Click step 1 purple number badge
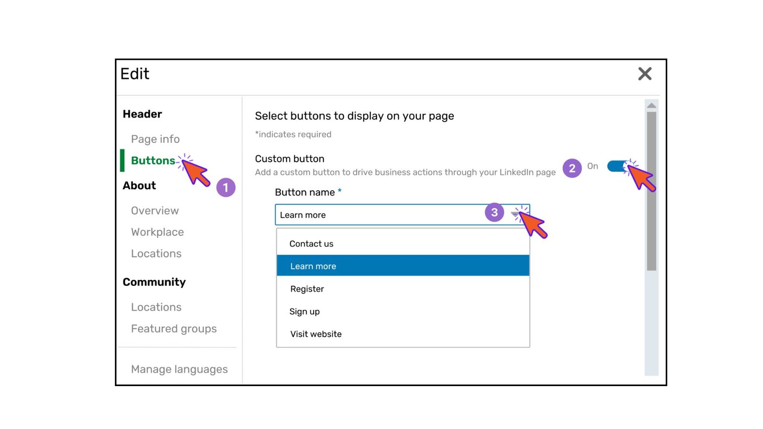The image size is (763, 429). pos(226,188)
